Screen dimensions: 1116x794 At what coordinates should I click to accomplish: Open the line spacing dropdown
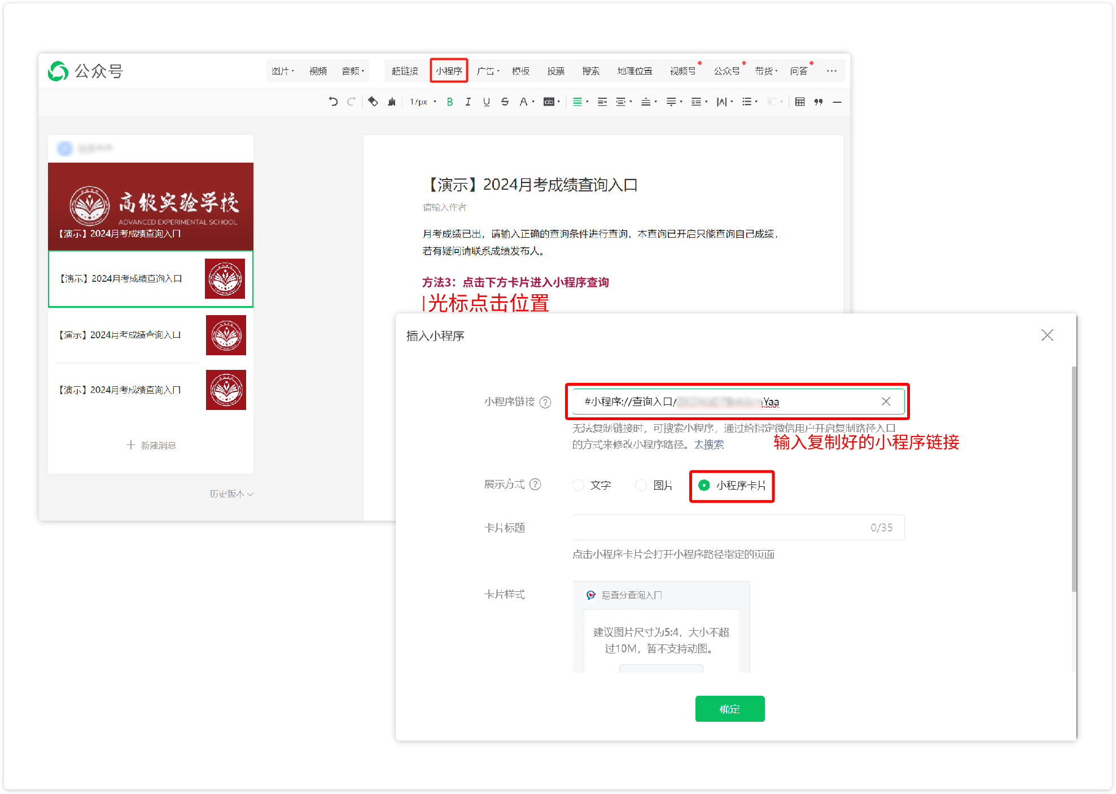(x=699, y=102)
